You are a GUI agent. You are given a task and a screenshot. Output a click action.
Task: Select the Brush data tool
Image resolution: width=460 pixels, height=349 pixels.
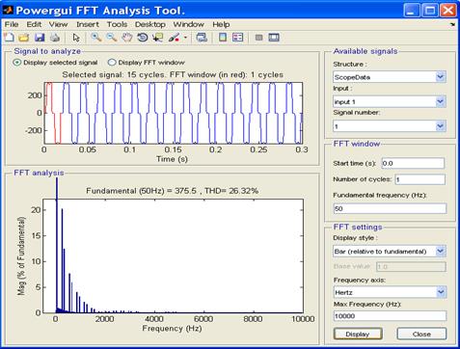coord(174,38)
